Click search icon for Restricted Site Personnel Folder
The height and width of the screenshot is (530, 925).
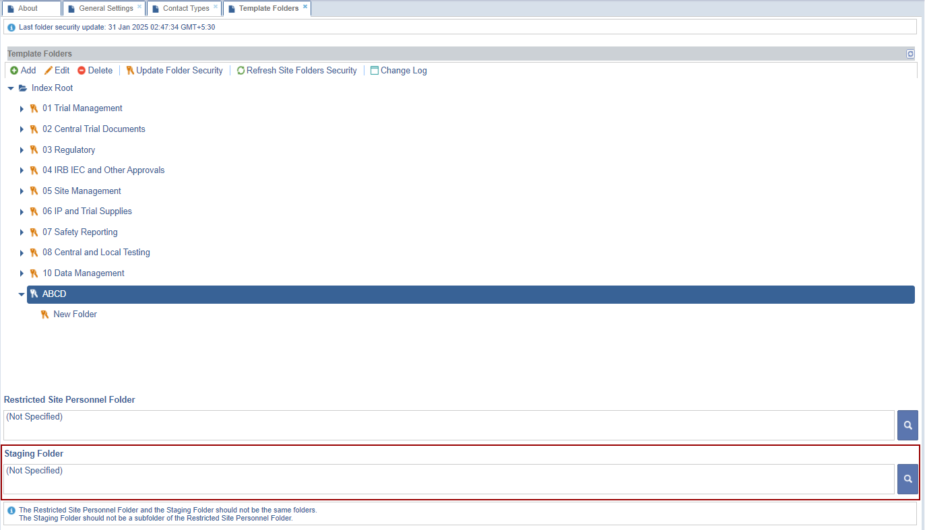point(907,426)
